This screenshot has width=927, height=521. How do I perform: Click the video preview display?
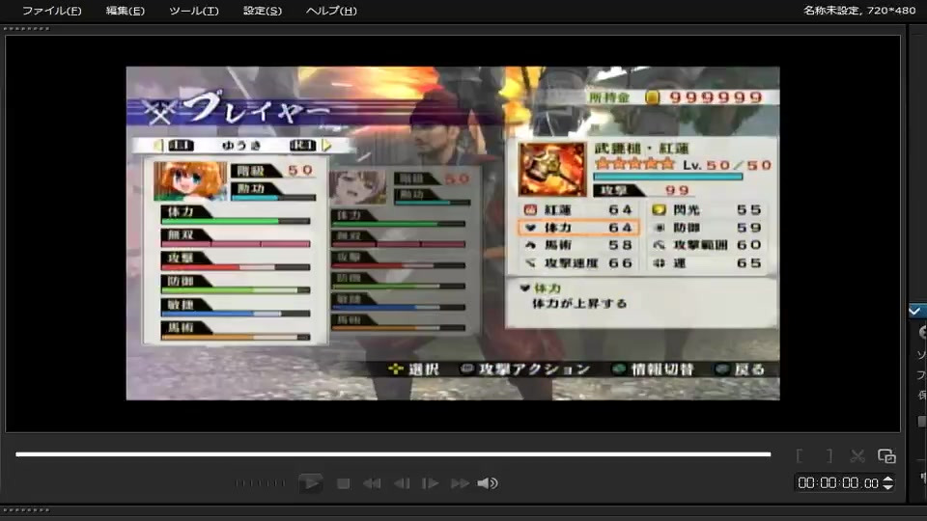click(x=453, y=233)
